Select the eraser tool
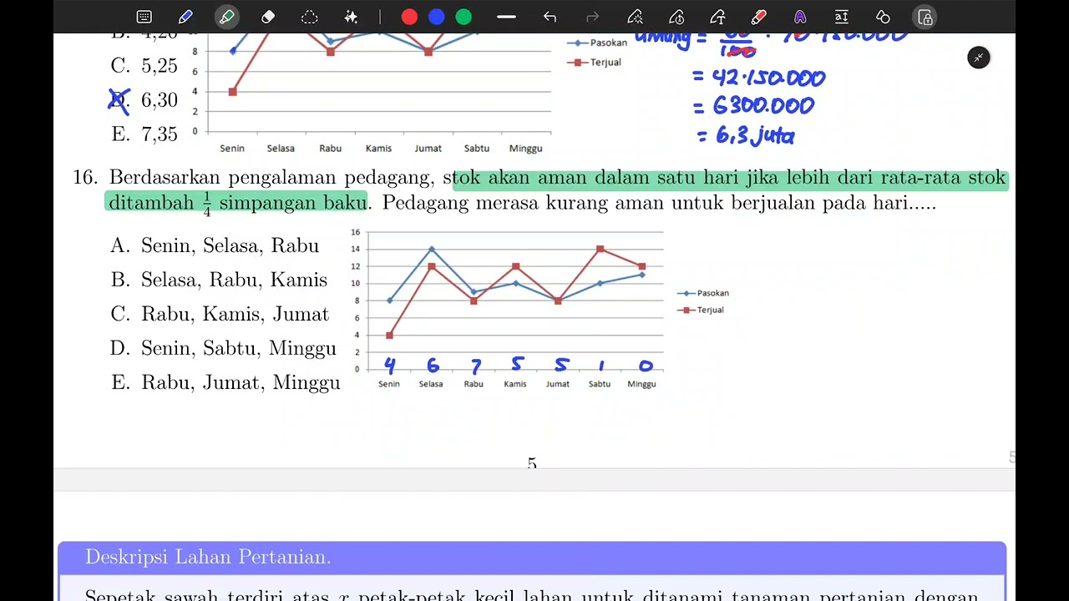The width and height of the screenshot is (1069, 601). coord(268,17)
